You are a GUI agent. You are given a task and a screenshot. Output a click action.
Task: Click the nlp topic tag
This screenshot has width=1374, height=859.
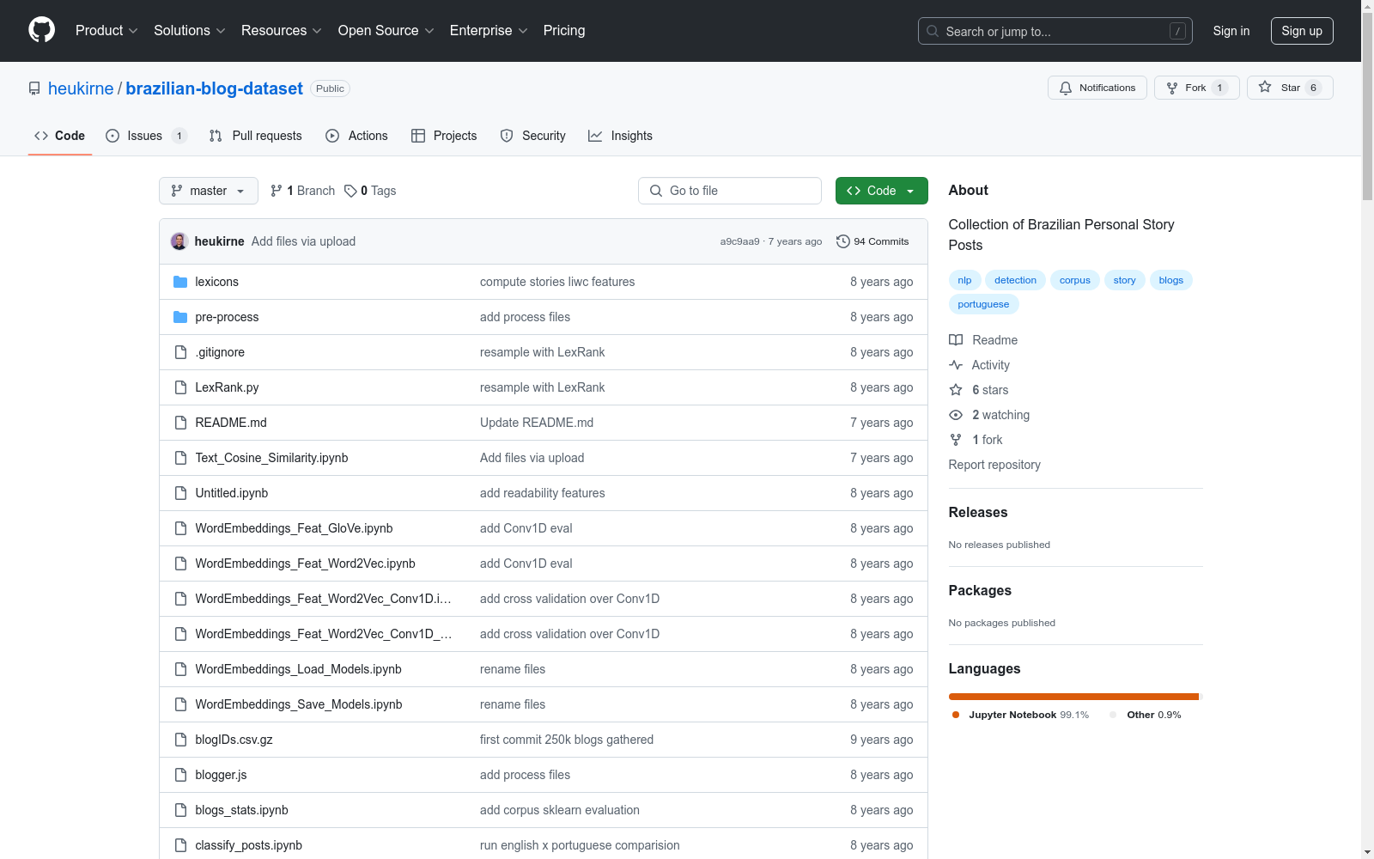click(x=964, y=280)
